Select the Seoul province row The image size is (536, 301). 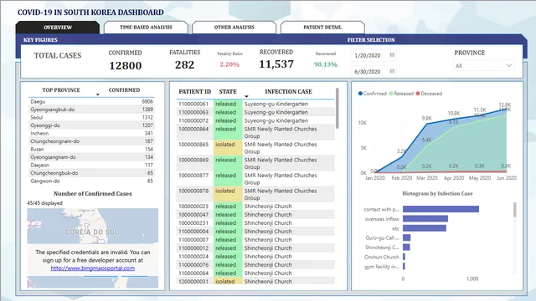[91, 117]
